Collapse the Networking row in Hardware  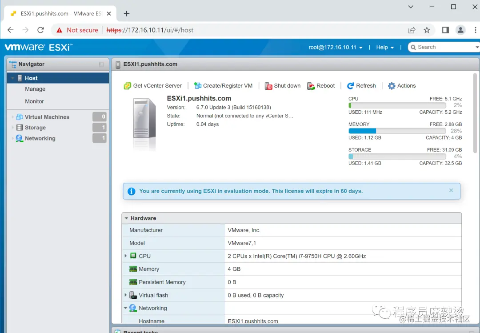coord(125,308)
